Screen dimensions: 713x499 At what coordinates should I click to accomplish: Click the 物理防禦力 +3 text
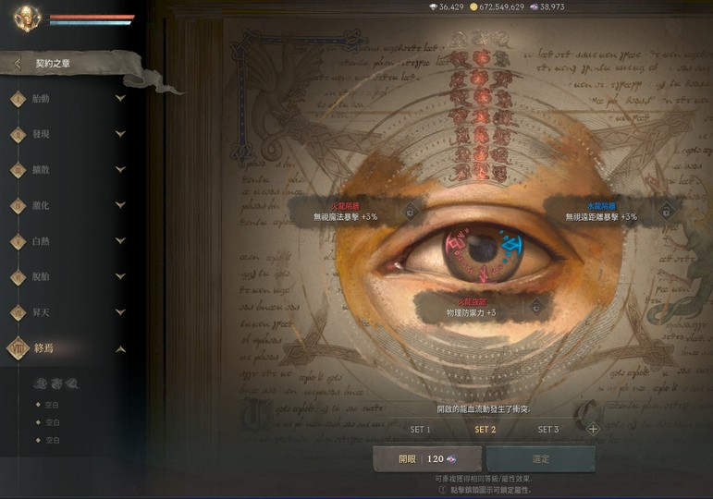[471, 312]
